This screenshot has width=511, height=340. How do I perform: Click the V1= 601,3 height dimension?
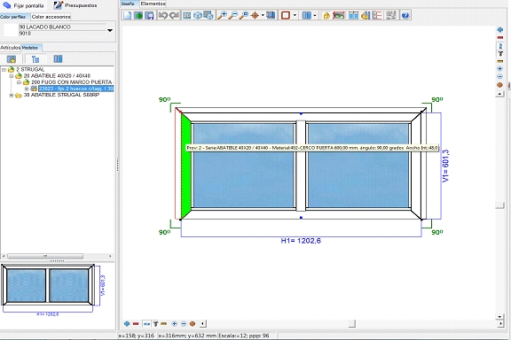[x=445, y=166]
